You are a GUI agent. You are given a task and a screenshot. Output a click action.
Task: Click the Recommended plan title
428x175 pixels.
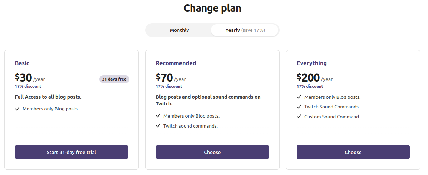click(176, 63)
